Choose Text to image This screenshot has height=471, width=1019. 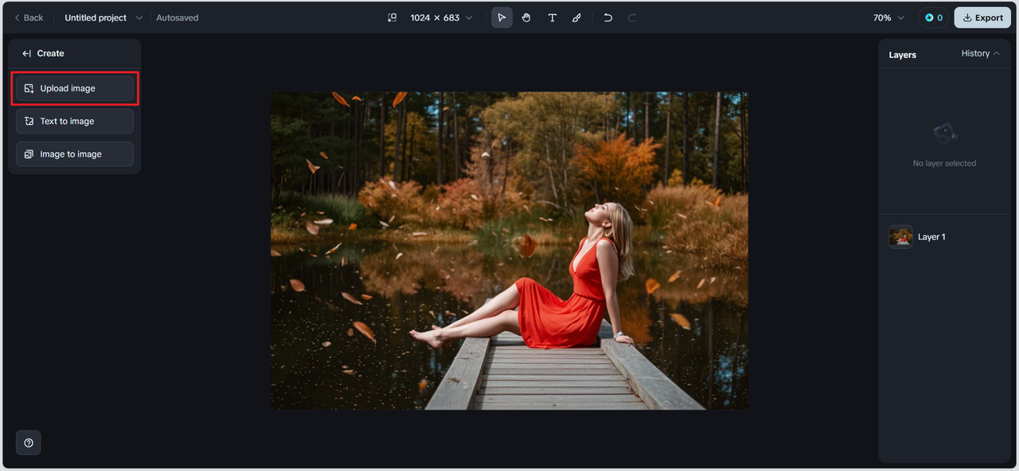75,121
